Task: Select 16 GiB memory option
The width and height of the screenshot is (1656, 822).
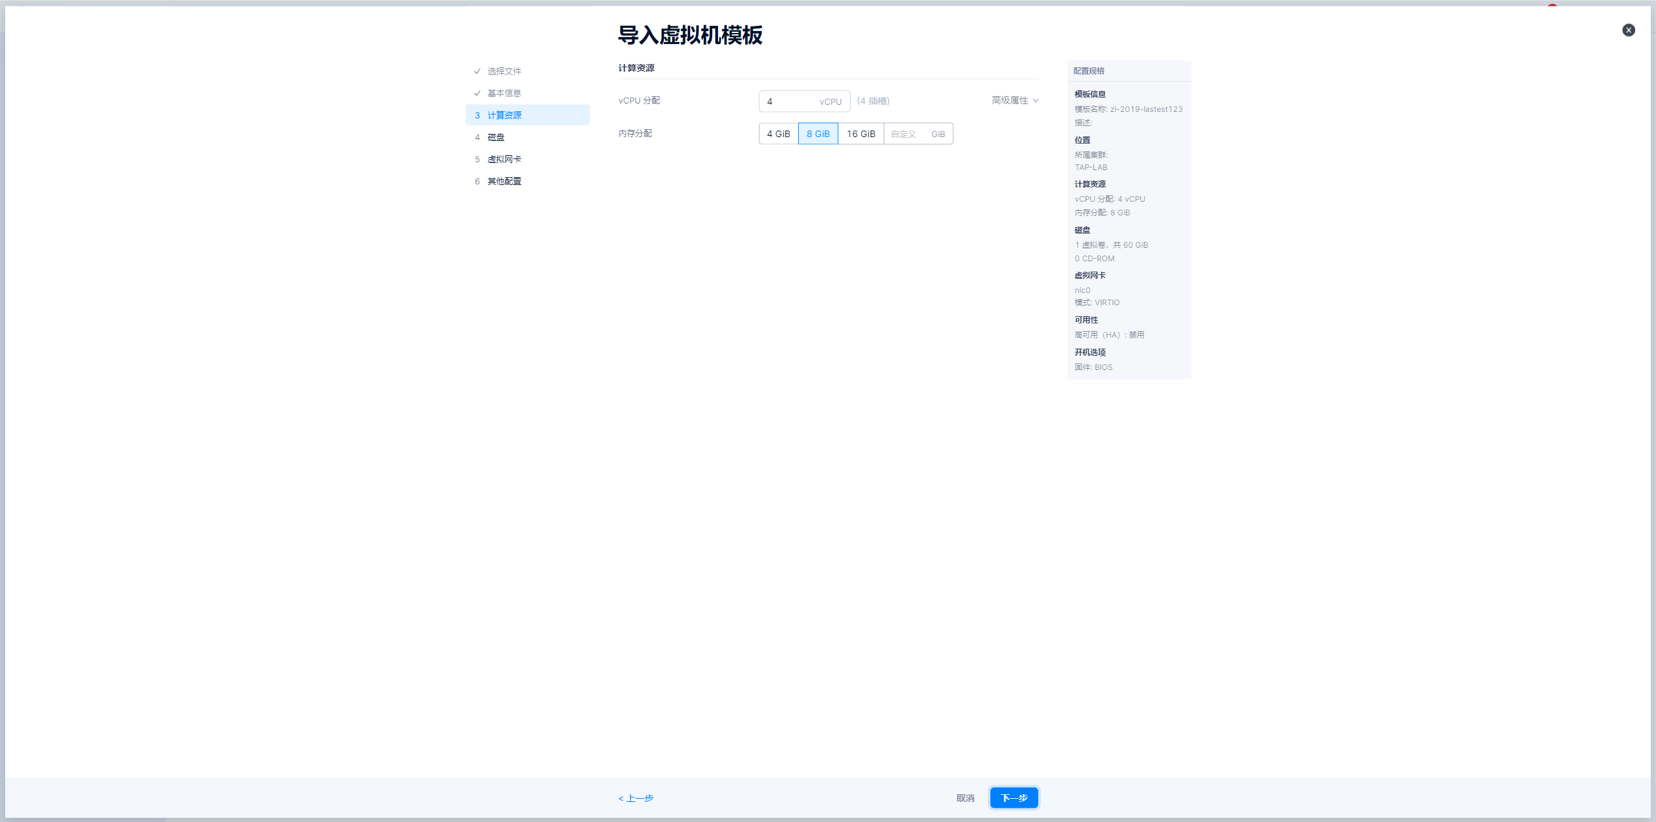Action: pyautogui.click(x=860, y=134)
